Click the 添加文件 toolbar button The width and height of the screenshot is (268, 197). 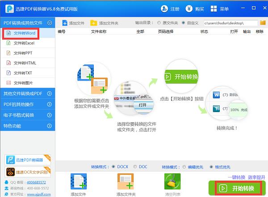point(74,23)
